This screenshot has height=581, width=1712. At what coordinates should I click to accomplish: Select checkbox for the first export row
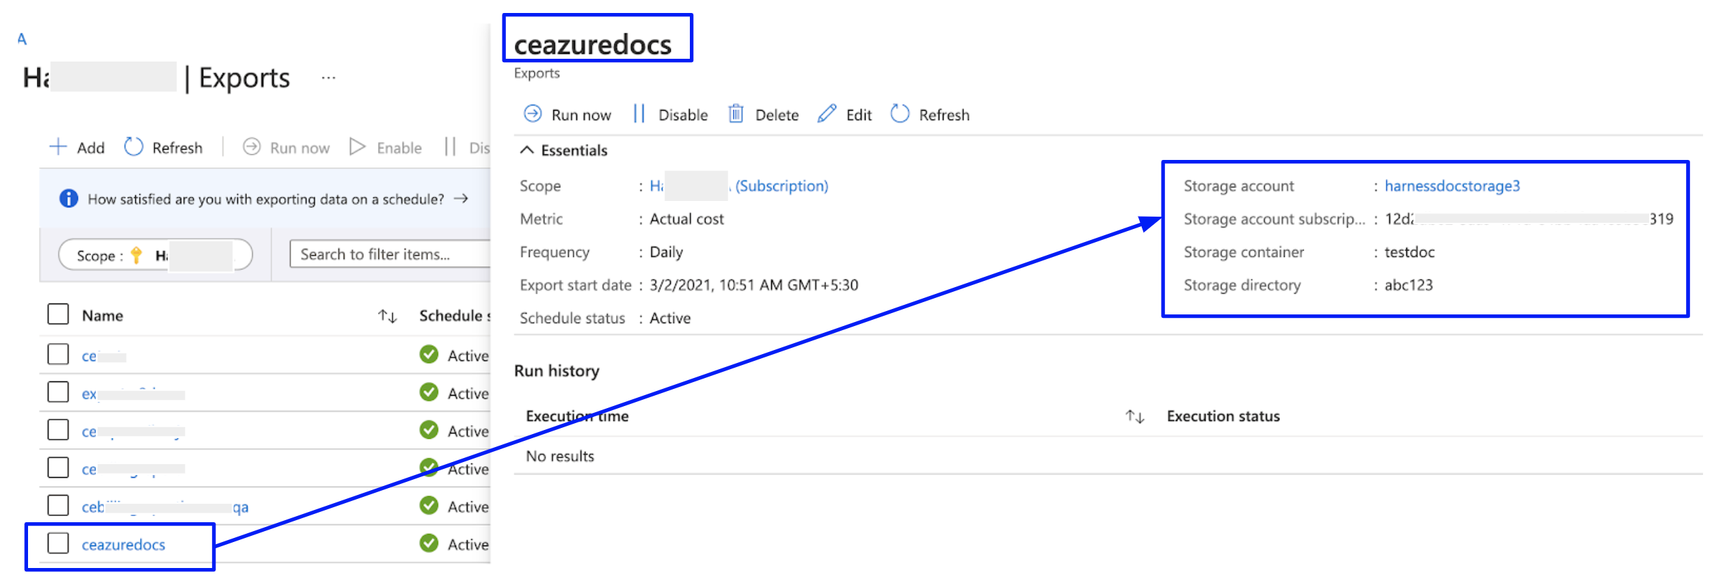[x=58, y=355]
